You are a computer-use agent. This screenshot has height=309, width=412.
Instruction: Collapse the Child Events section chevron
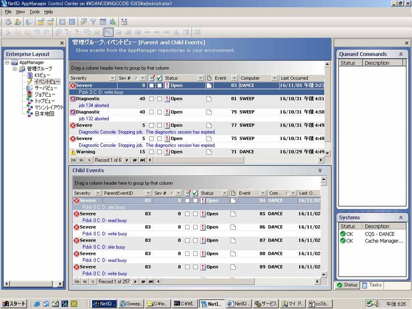(x=320, y=170)
